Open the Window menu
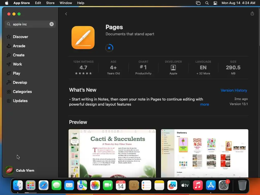Image resolution: width=260 pixels, height=195 pixels. point(66,3)
